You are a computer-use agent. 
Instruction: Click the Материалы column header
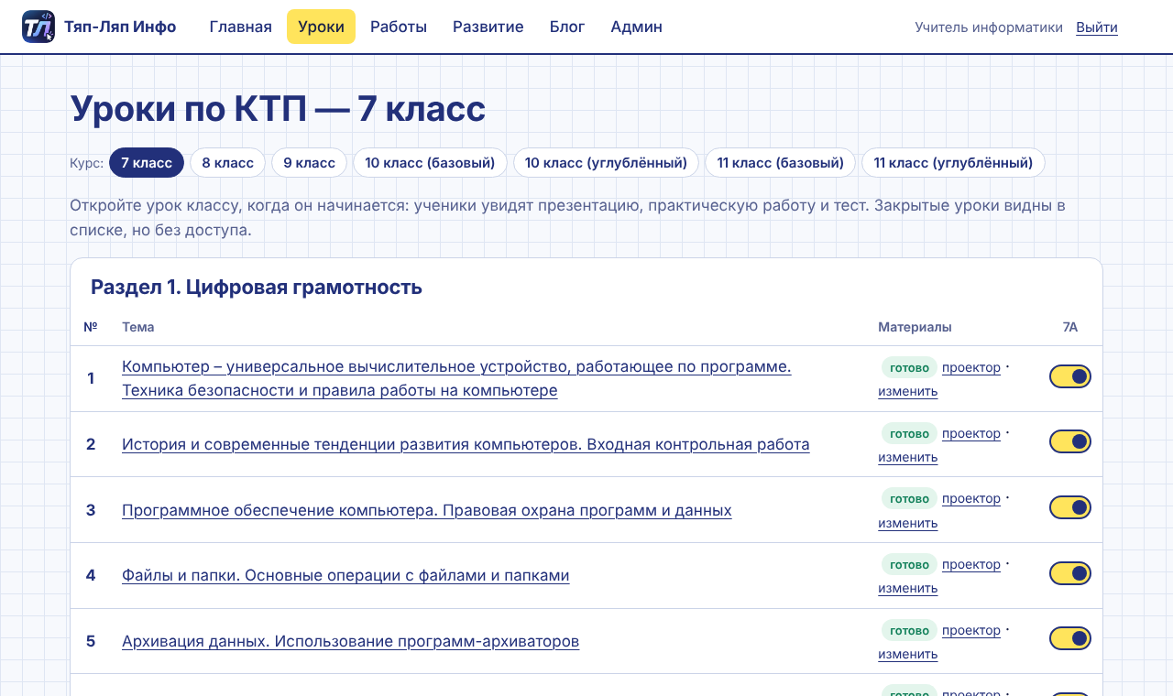tap(915, 327)
